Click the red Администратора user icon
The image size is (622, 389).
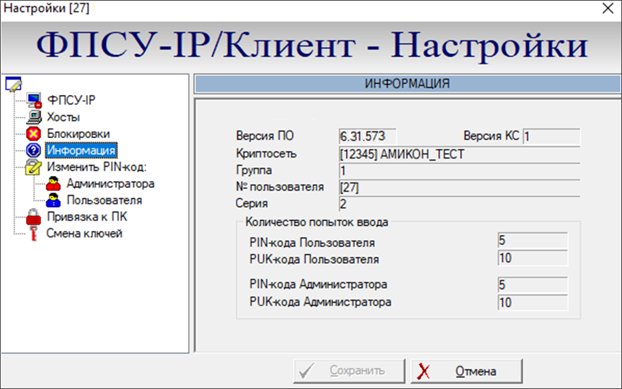click(54, 184)
